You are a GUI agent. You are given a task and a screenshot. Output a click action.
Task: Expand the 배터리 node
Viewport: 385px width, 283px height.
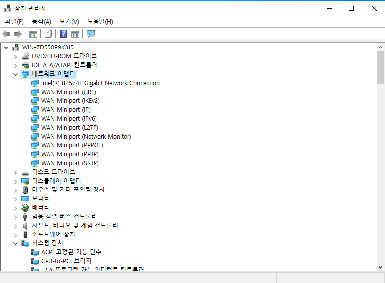point(16,208)
